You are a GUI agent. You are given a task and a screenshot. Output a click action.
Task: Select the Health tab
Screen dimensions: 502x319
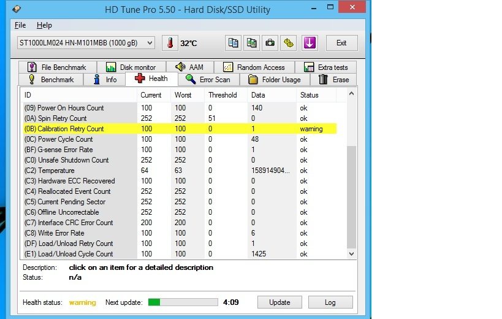click(151, 79)
